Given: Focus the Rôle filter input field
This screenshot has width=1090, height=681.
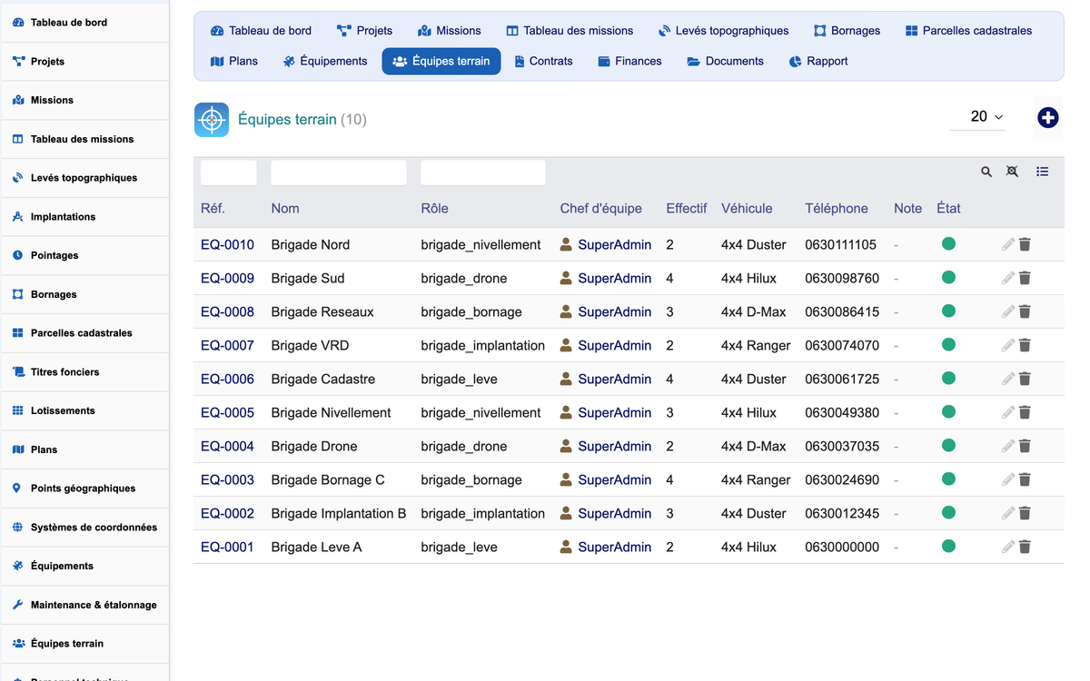Looking at the screenshot, I should click(x=483, y=173).
